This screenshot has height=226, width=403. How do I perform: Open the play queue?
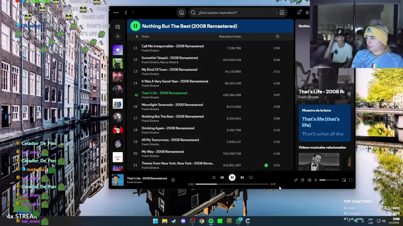tap(303, 180)
